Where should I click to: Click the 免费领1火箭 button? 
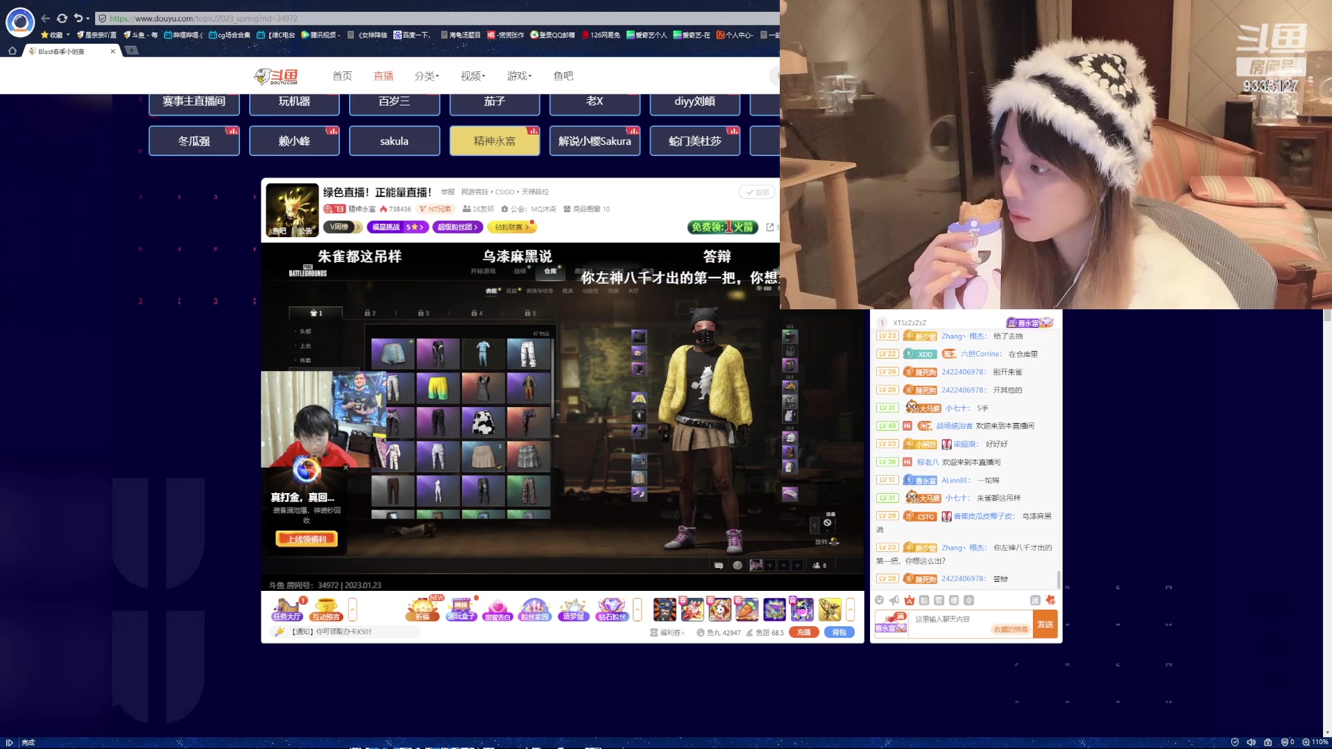tap(722, 227)
